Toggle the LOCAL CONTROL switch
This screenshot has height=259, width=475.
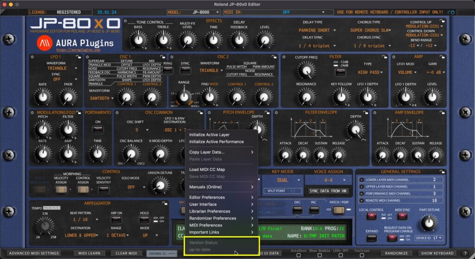click(372, 216)
